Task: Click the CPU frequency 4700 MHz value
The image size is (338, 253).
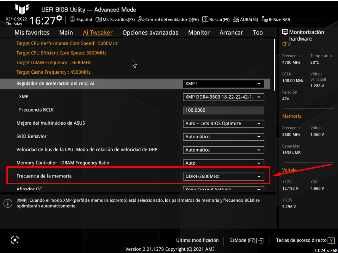Action: 291,62
